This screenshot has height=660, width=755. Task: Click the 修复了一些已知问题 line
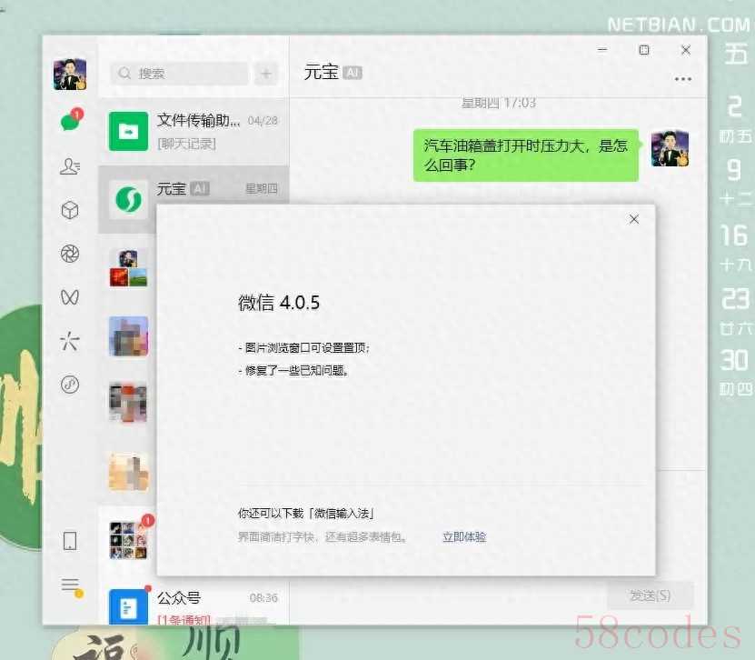tap(293, 371)
